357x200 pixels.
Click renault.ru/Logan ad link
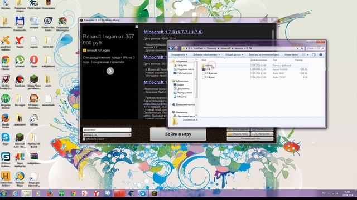(x=98, y=51)
